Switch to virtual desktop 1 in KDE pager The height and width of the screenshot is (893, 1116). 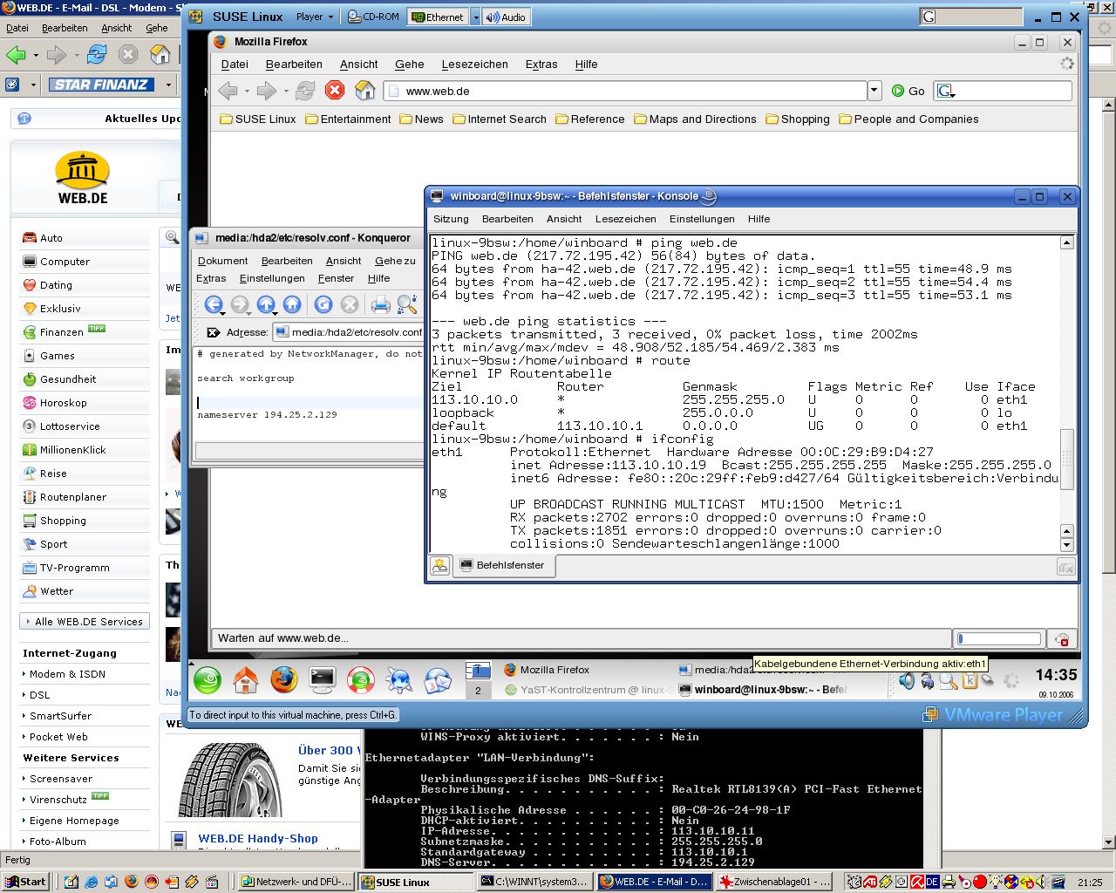coord(478,670)
